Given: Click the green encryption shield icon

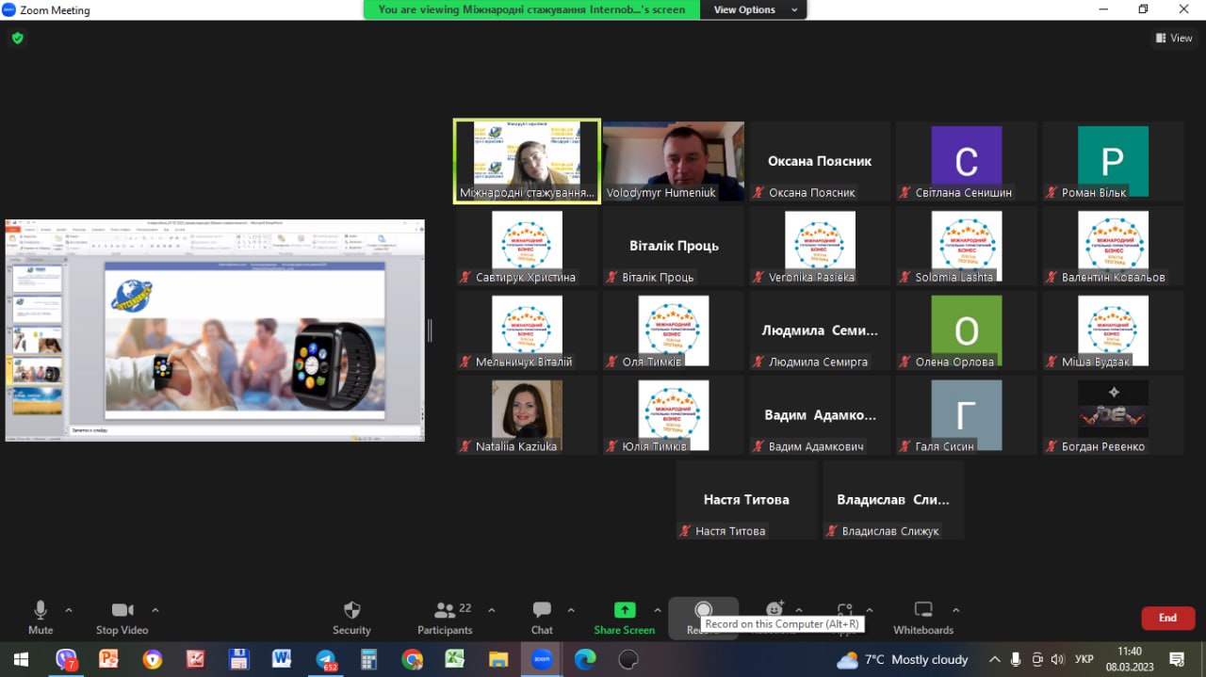Looking at the screenshot, I should [17, 39].
